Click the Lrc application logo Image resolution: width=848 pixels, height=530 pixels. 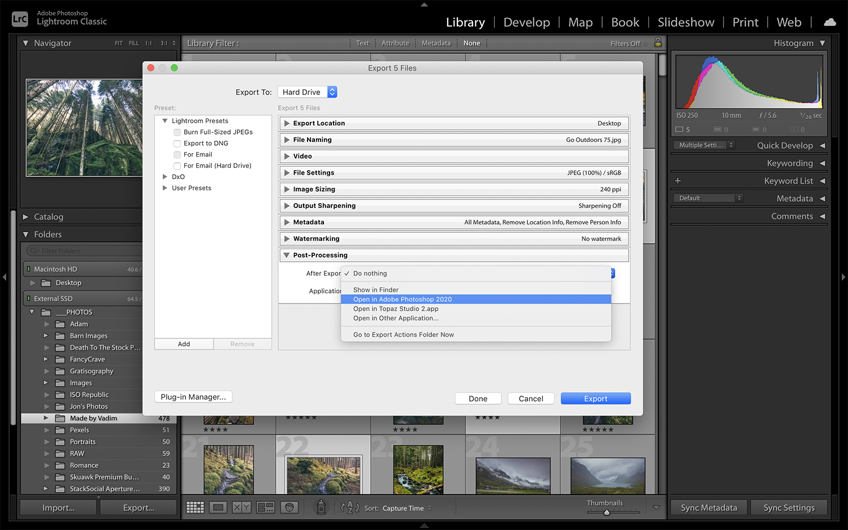[x=20, y=19]
